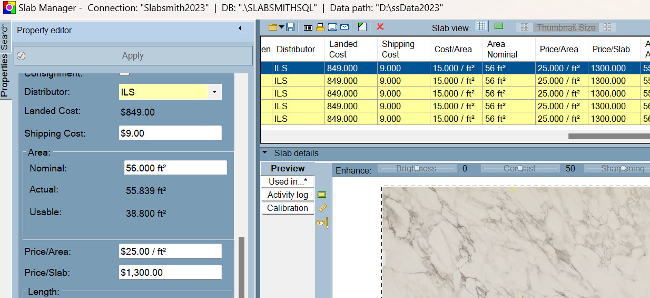
Task: Toggle the green slab rectangle icon beside preview
Action: click(322, 195)
